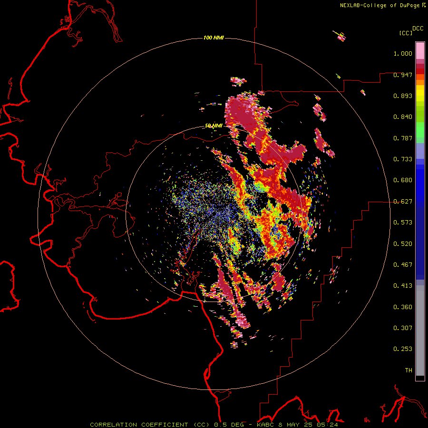The image size is (428, 428).
Task: Pick the light pink swatch beside 1.000
Action: point(420,51)
